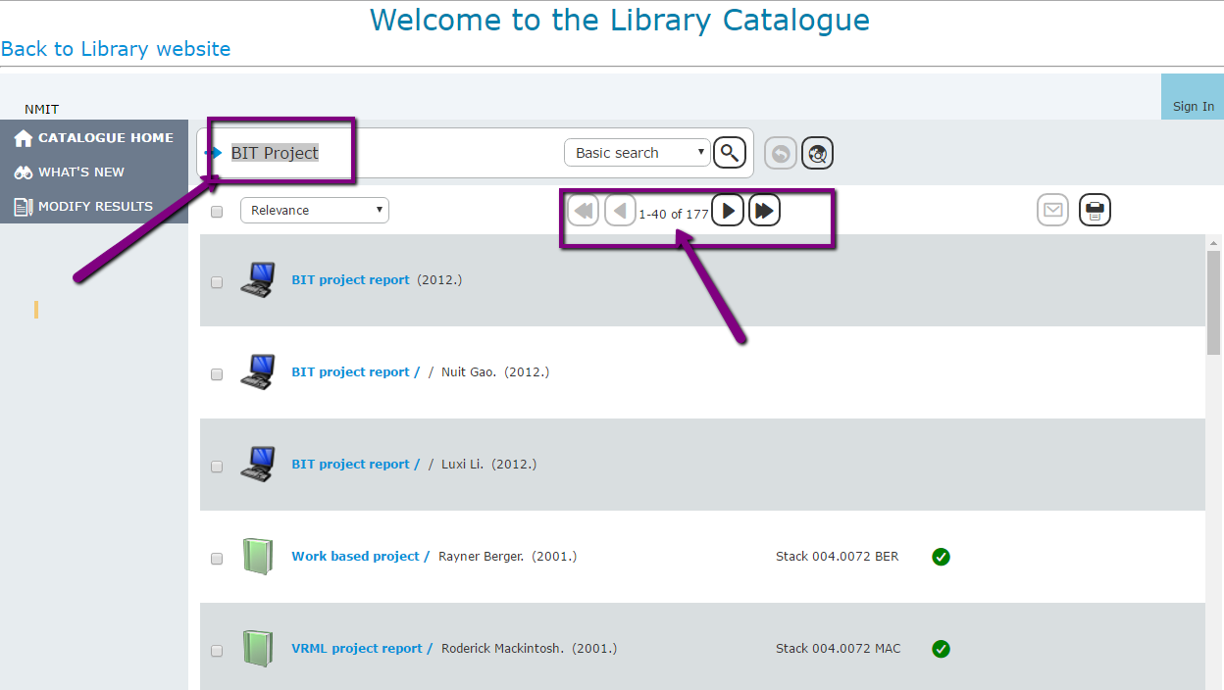Click the green availability checkmark for Stack 004.0072 BER
1224x690 pixels.
point(941,557)
